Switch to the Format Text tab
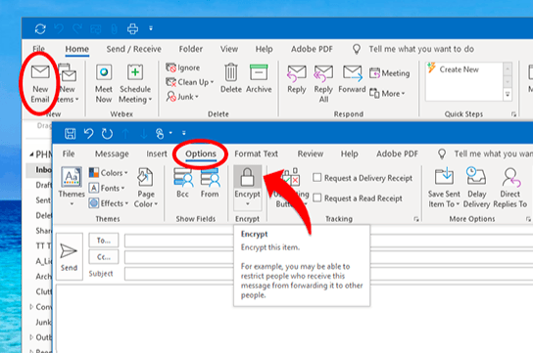The width and height of the screenshot is (533, 353). 256,154
